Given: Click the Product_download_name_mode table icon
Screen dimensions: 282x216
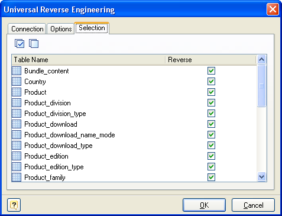Looking at the screenshot, I should (x=17, y=135).
